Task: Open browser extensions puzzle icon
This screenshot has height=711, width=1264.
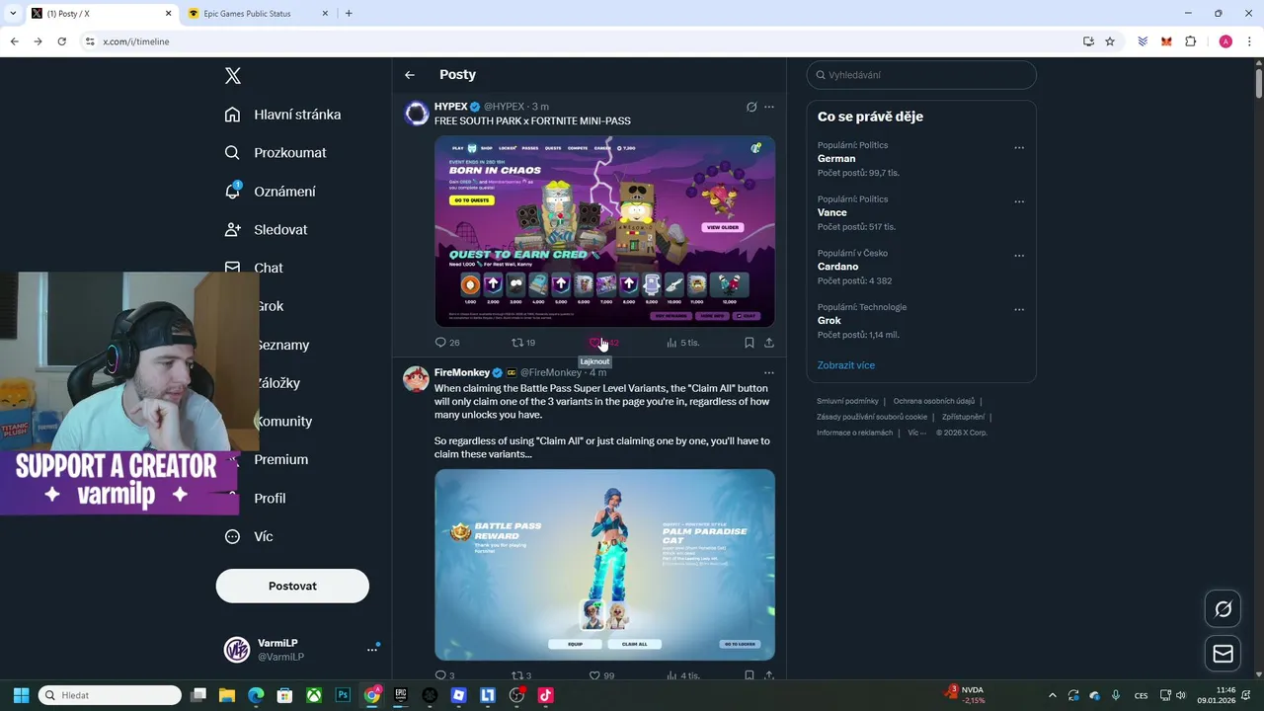Action: pos(1190,41)
